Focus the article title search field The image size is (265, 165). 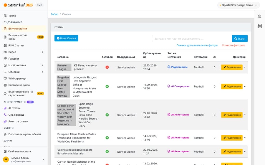[x=192, y=38]
